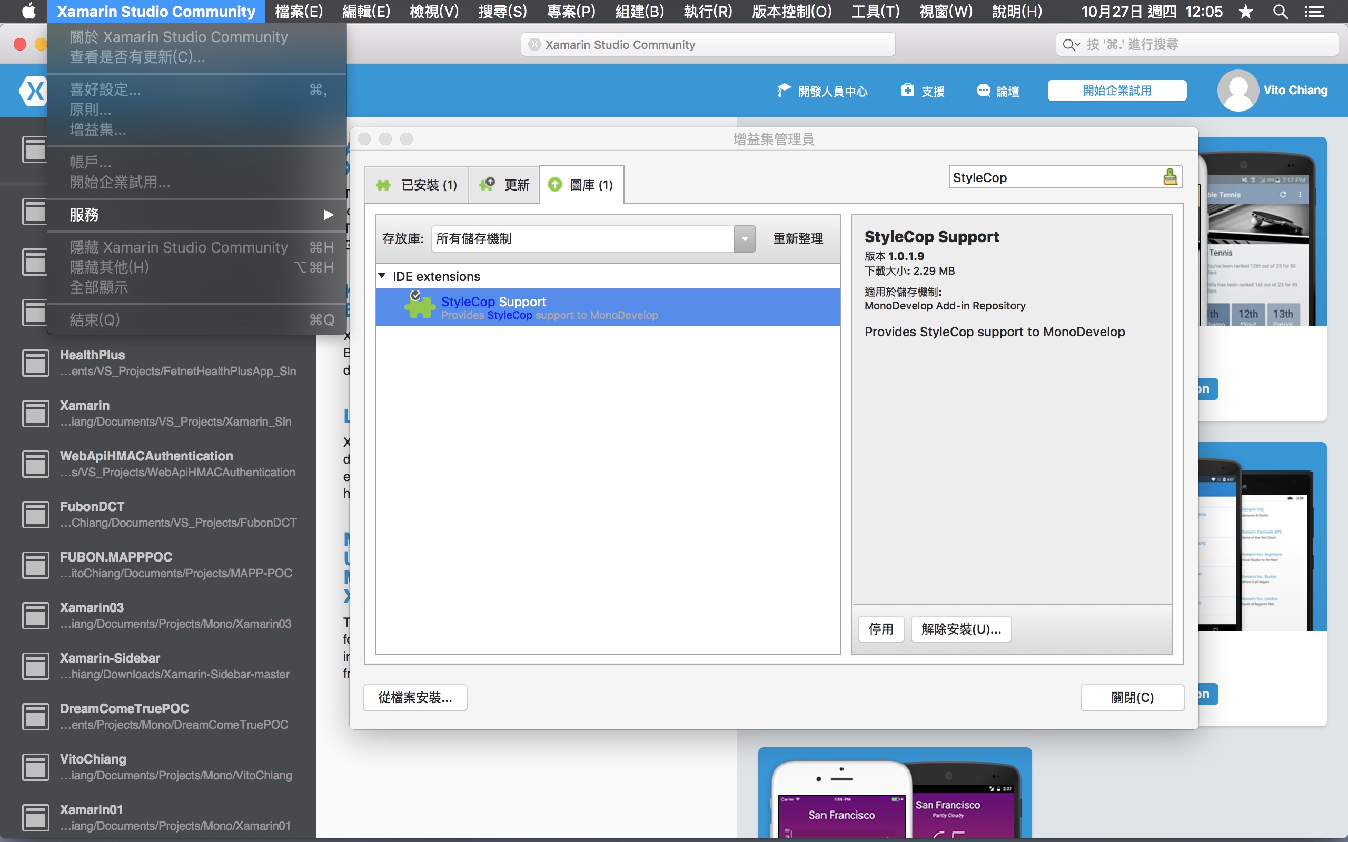Click the solution icon next to Xamarin-Sidebar
The width and height of the screenshot is (1348, 842).
36,666
